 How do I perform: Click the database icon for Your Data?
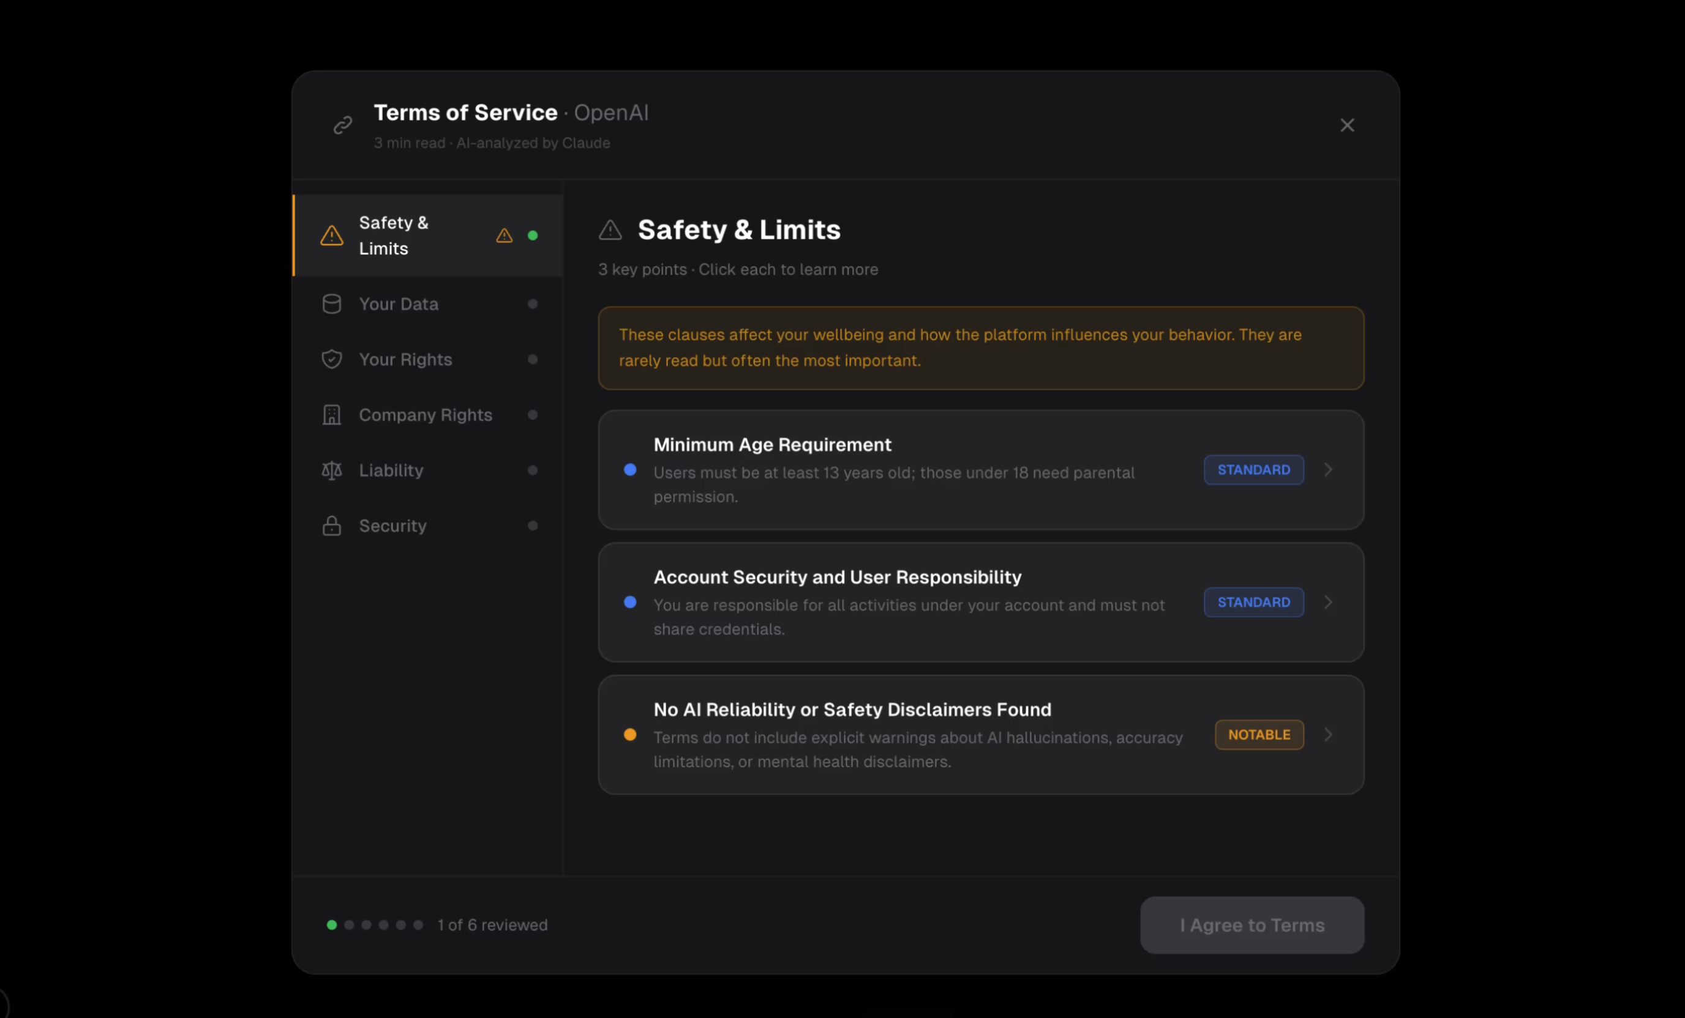332,304
